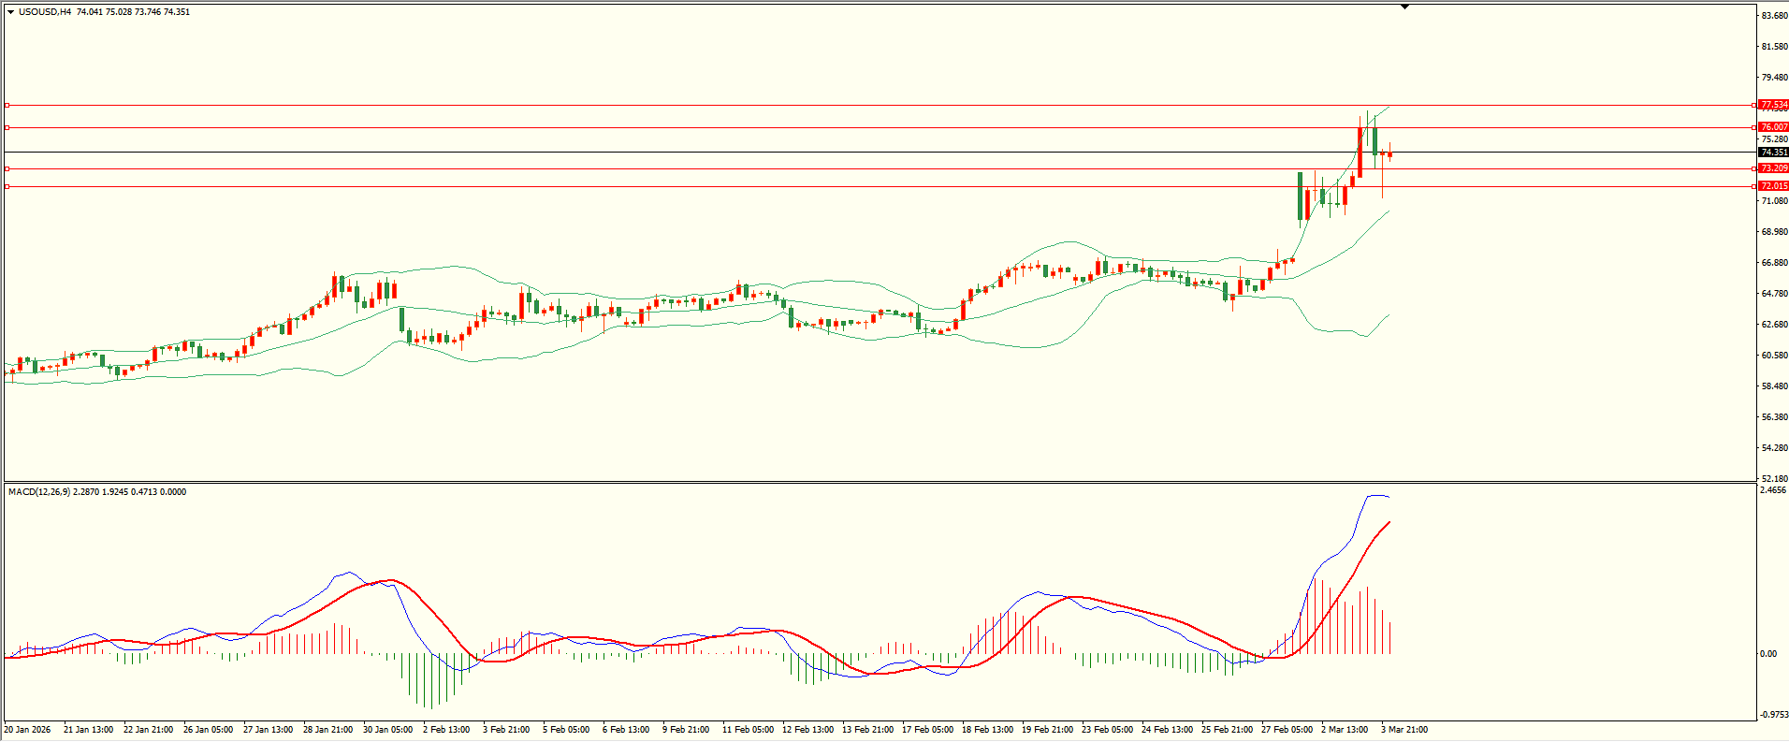This screenshot has width=1789, height=742.
Task: Click the chart shift triangle marker at top
Action: (1404, 7)
